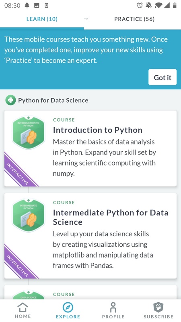Viewport: 181px width, 322px height.
Task: Dismiss the tip with Got it
Action: (x=162, y=77)
